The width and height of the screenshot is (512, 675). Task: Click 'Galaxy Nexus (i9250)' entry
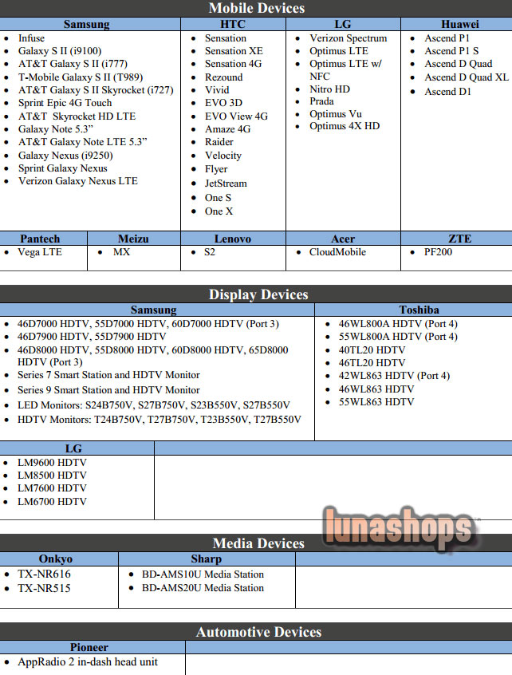tap(65, 156)
